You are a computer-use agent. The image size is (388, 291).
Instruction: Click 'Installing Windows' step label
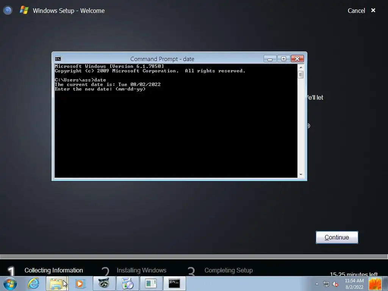pos(142,270)
